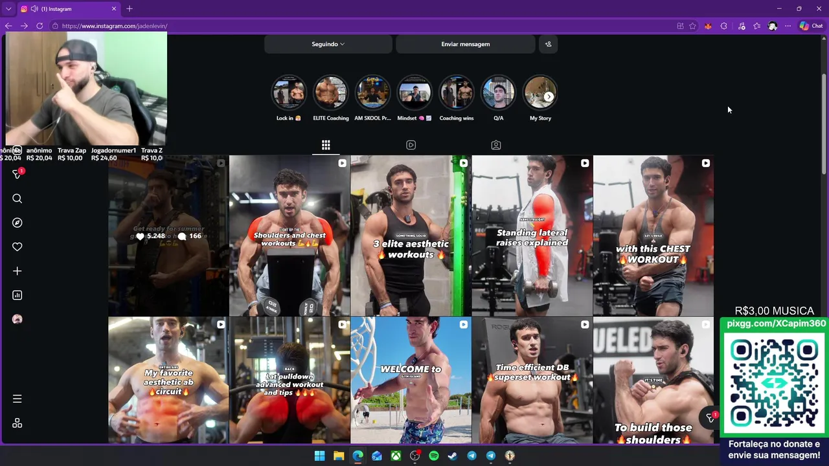This screenshot has height=466, width=829.
Task: Open the WELCOME to beach reel
Action: (411, 381)
